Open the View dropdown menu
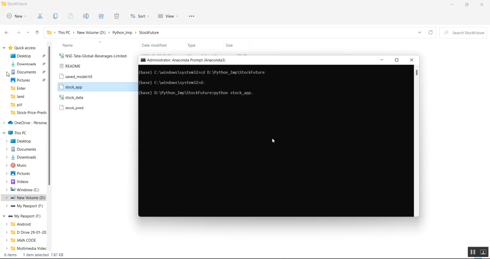Image resolution: width=490 pixels, height=259 pixels. (168, 16)
